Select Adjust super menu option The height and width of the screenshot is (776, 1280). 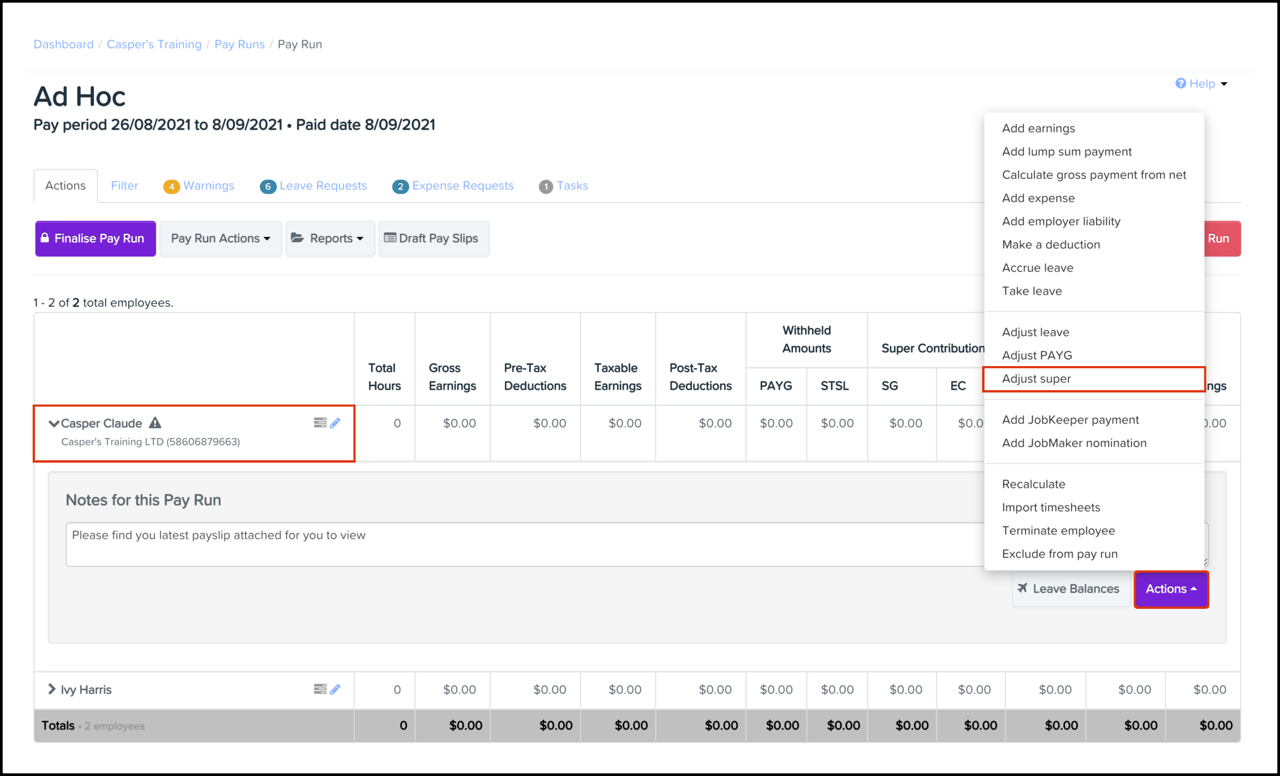click(x=1036, y=379)
